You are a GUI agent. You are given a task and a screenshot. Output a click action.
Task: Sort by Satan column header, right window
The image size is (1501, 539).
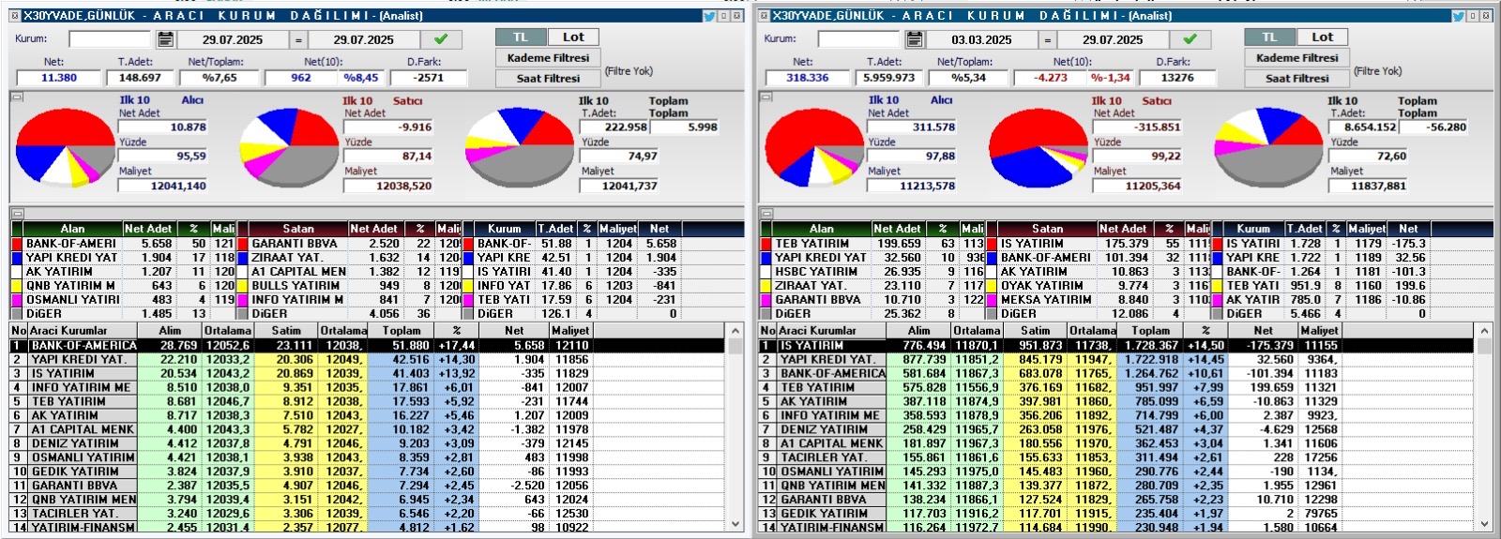[1047, 229]
